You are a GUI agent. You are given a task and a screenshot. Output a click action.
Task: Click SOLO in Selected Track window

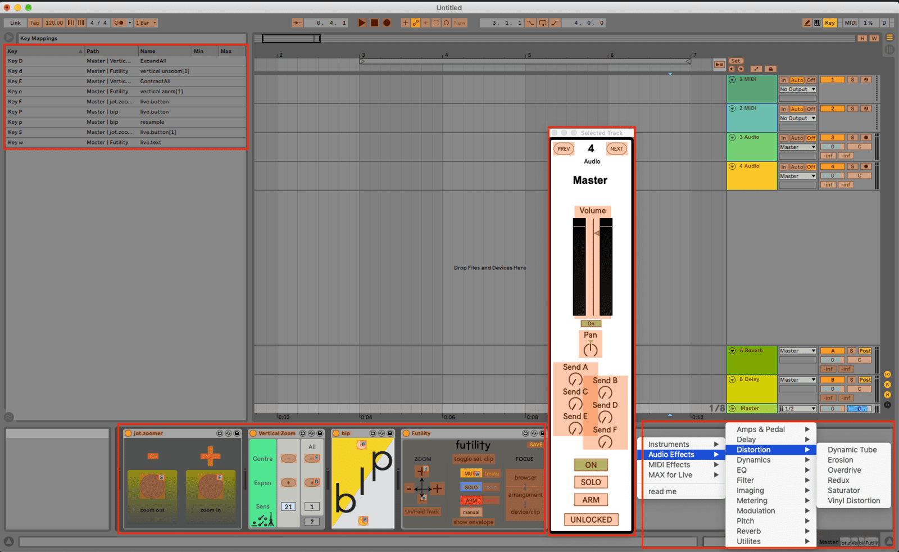(x=591, y=482)
